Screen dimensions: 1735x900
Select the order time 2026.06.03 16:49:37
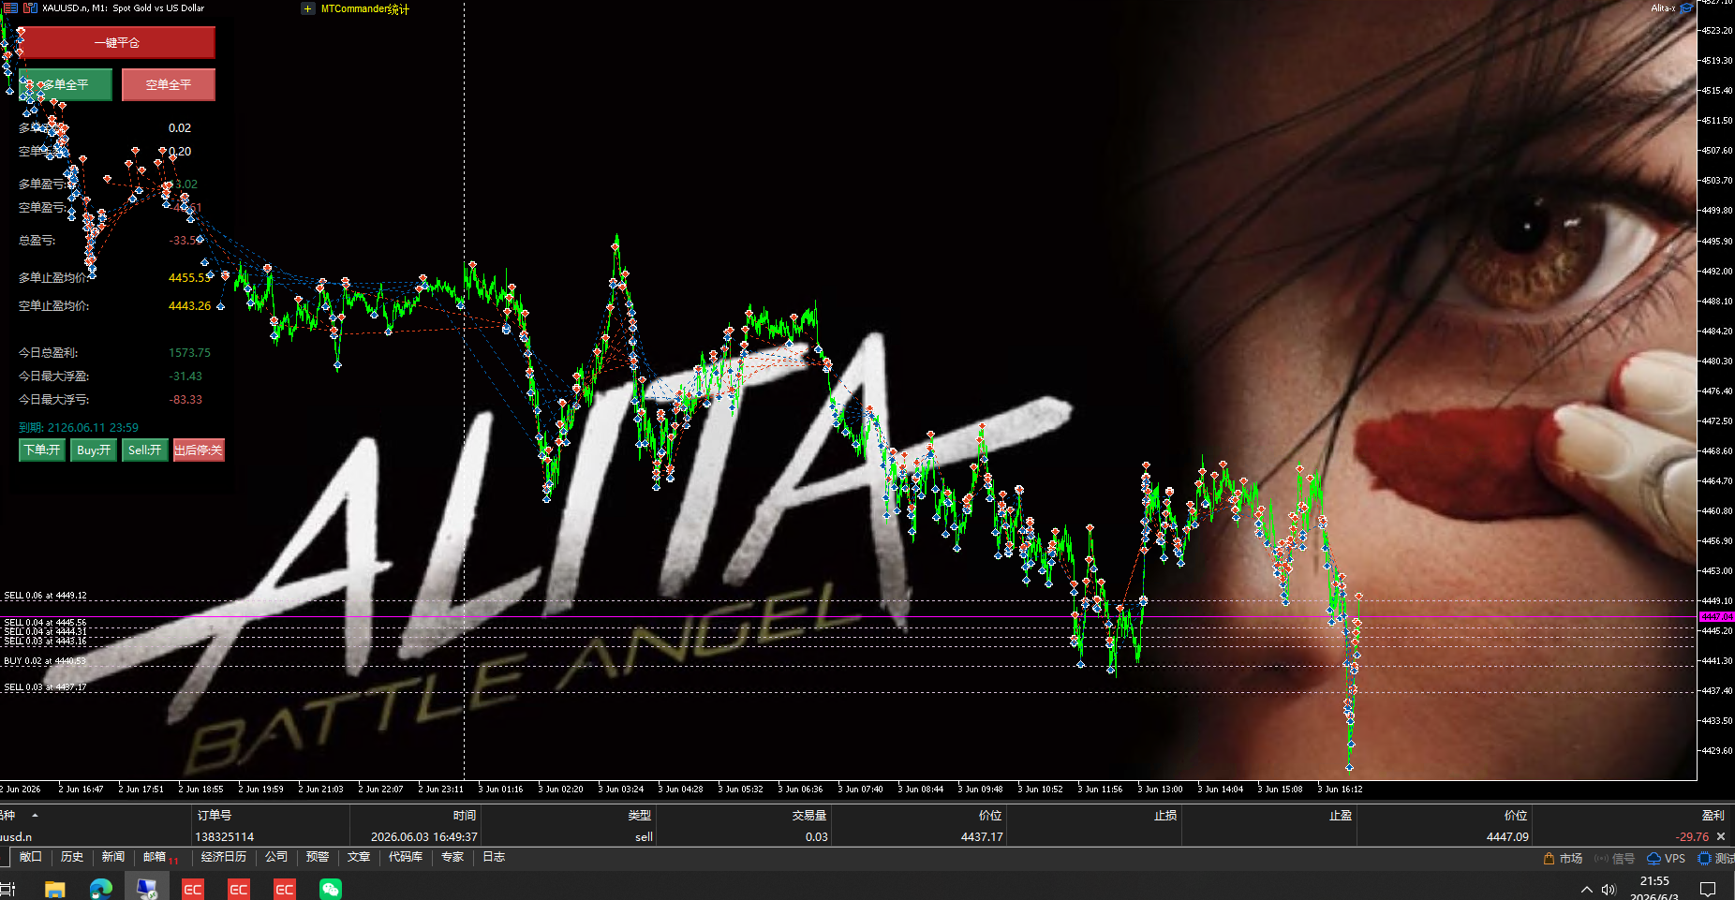click(424, 837)
